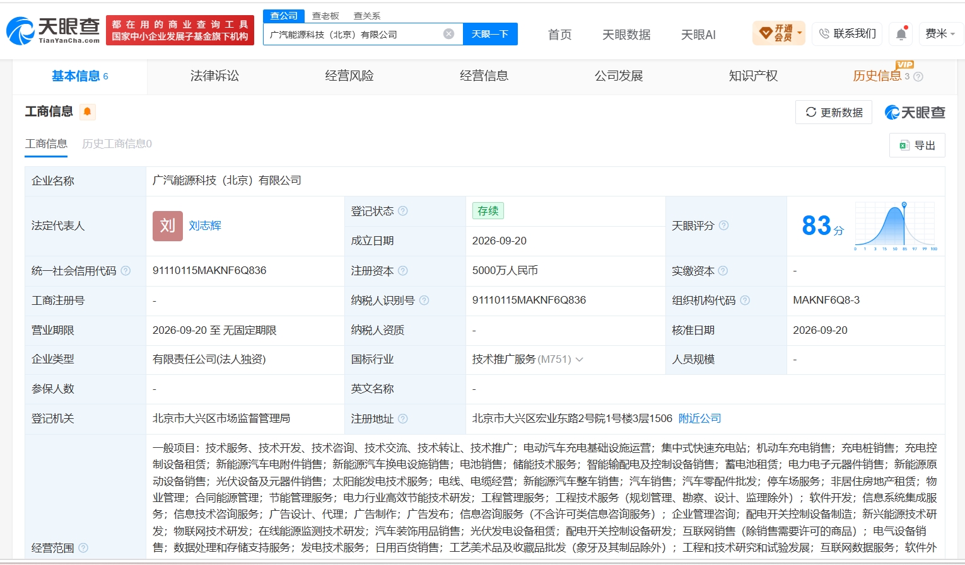965x565 pixels.
Task: Click the 刘 avatar of legal representative
Action: pos(168,225)
